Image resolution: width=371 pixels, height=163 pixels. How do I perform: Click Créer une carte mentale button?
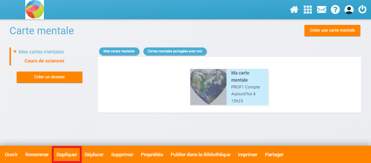pyautogui.click(x=332, y=30)
